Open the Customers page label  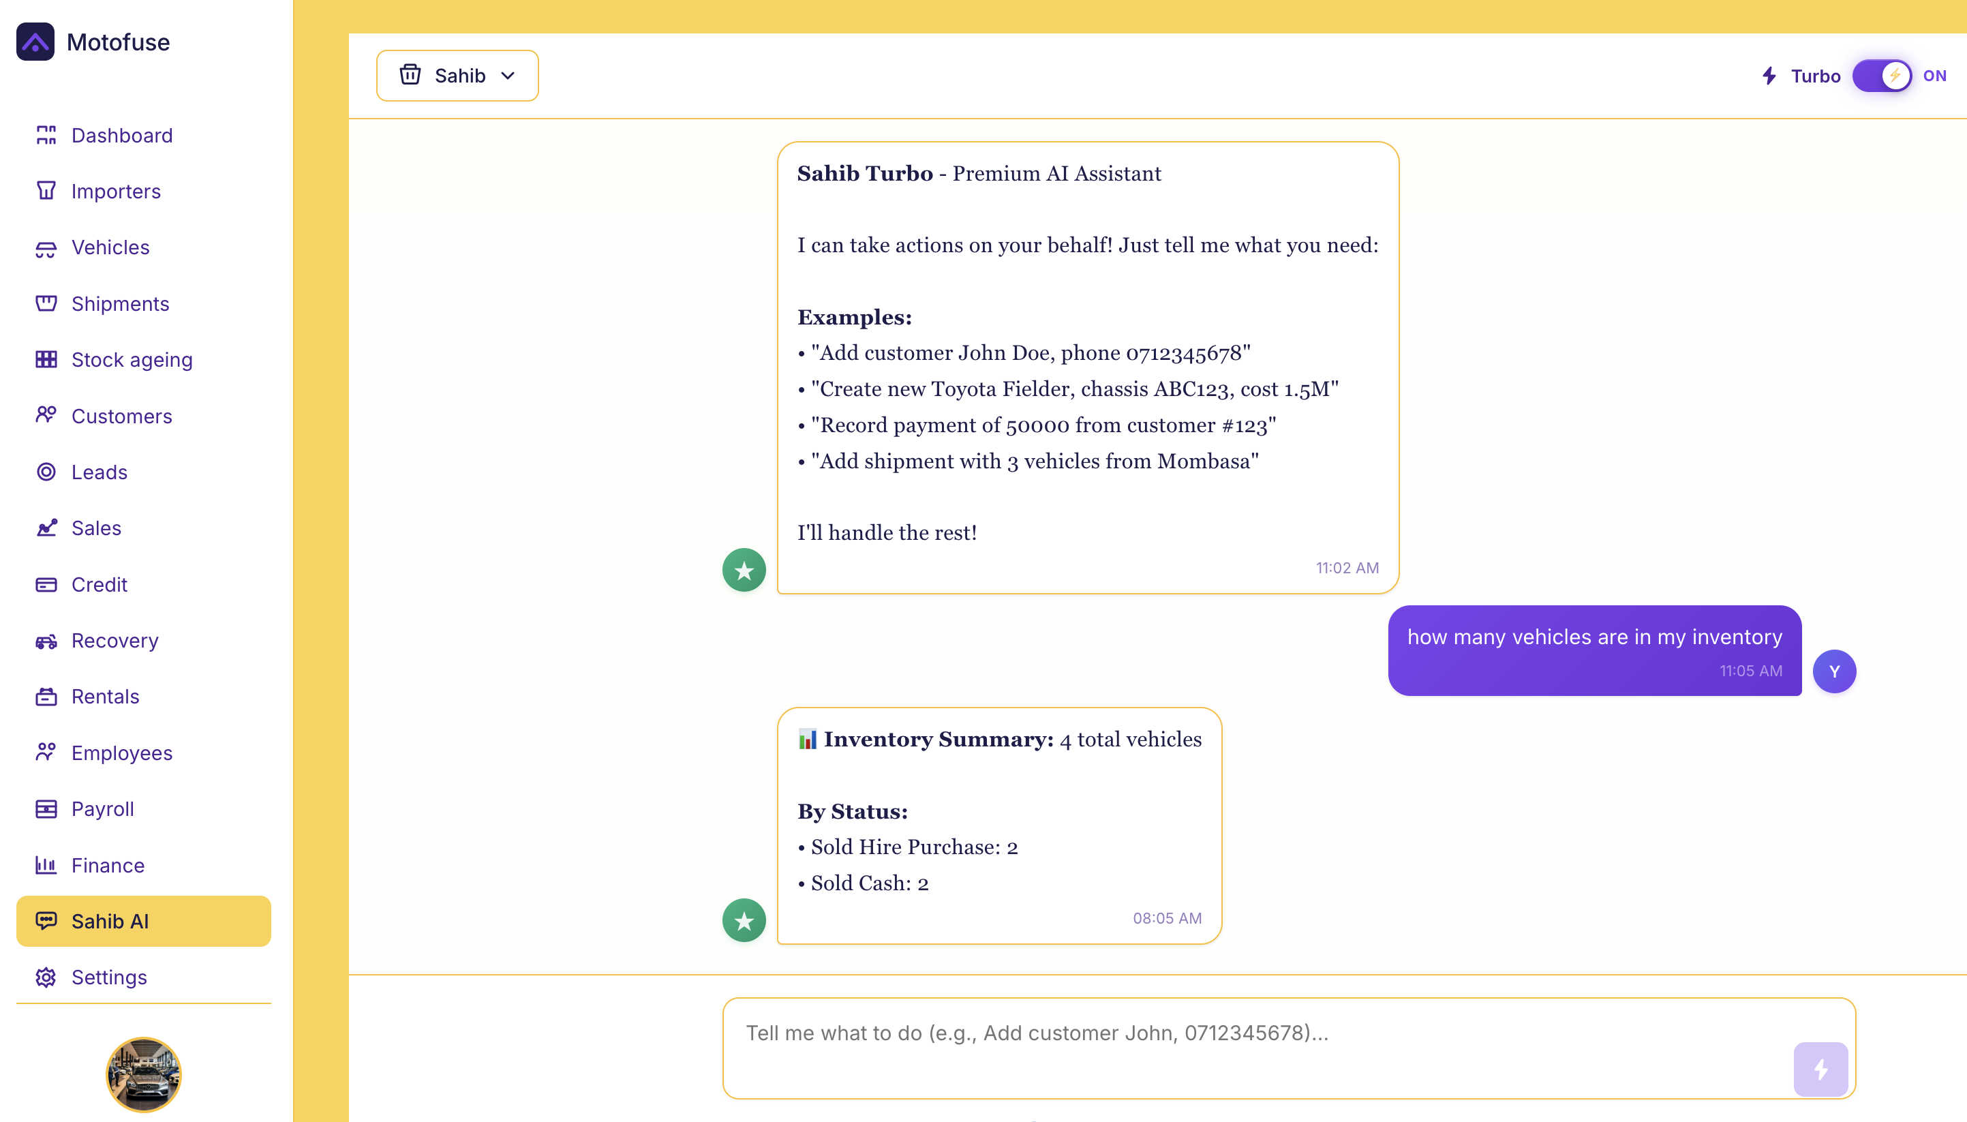(x=122, y=416)
